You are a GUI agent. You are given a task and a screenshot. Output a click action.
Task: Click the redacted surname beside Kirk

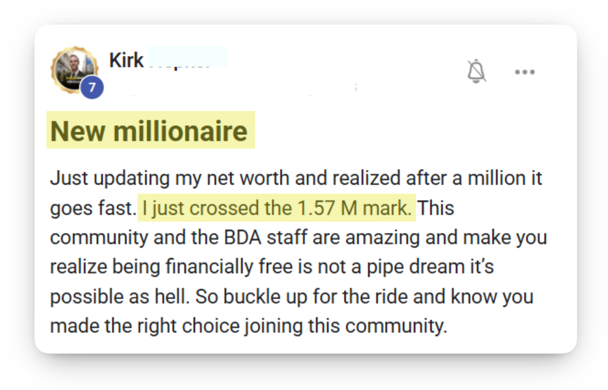pyautogui.click(x=188, y=57)
